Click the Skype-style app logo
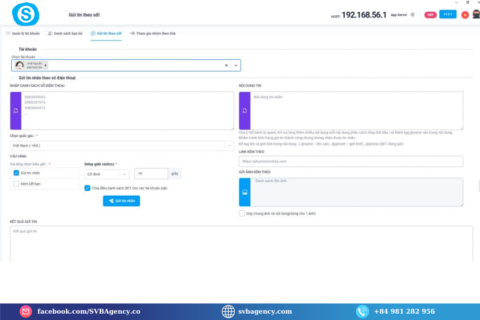 pyautogui.click(x=26, y=14)
